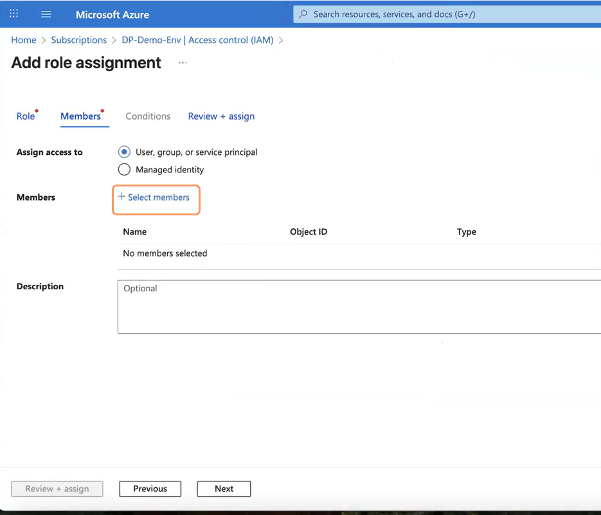Click the Name column header
Image resolution: width=601 pixels, height=515 pixels.
coord(134,231)
